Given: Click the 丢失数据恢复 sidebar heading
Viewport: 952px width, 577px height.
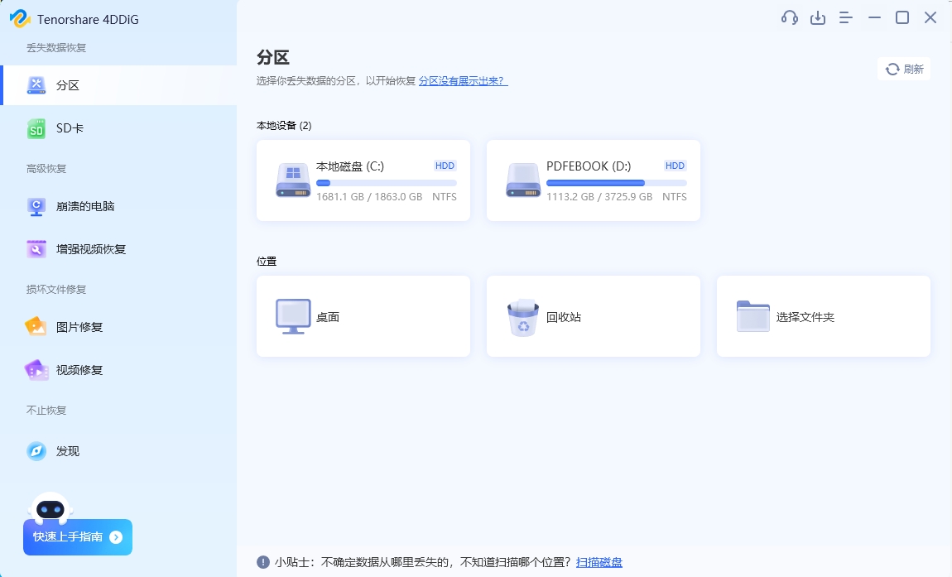Looking at the screenshot, I should 55,48.
